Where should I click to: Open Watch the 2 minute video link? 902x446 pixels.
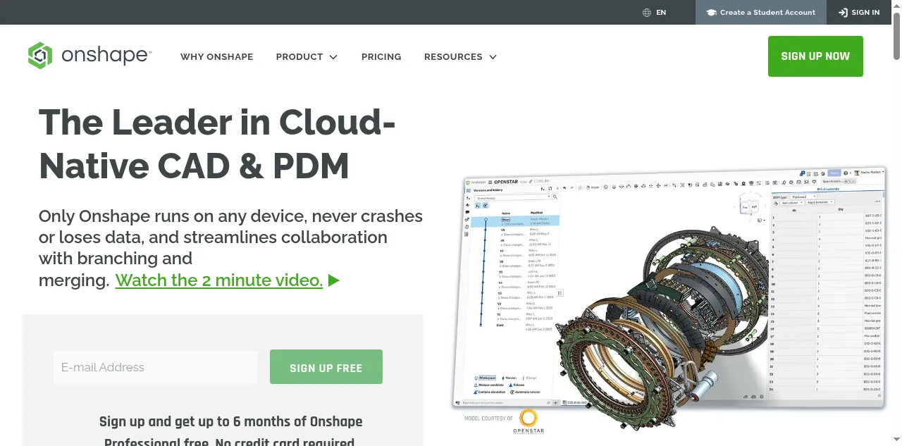pyautogui.click(x=219, y=280)
